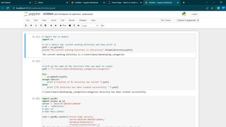Image resolution: width=226 pixels, height=127 pixels.
Task: Run the selected cell
Action: [x=63, y=26]
